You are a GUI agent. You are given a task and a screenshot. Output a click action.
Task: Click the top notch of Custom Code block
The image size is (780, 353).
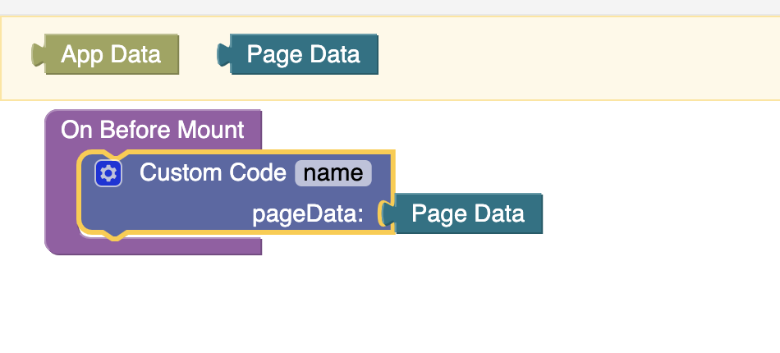pyautogui.click(x=115, y=154)
